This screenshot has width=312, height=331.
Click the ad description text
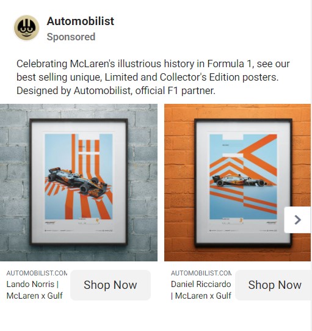(153, 77)
